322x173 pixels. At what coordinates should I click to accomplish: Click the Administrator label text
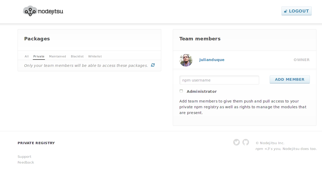point(202,91)
